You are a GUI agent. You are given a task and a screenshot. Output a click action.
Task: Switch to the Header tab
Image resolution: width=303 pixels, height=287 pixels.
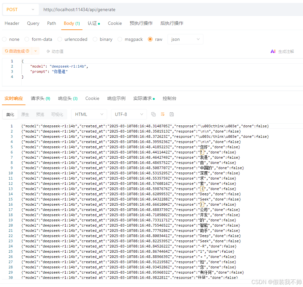tap(12, 24)
